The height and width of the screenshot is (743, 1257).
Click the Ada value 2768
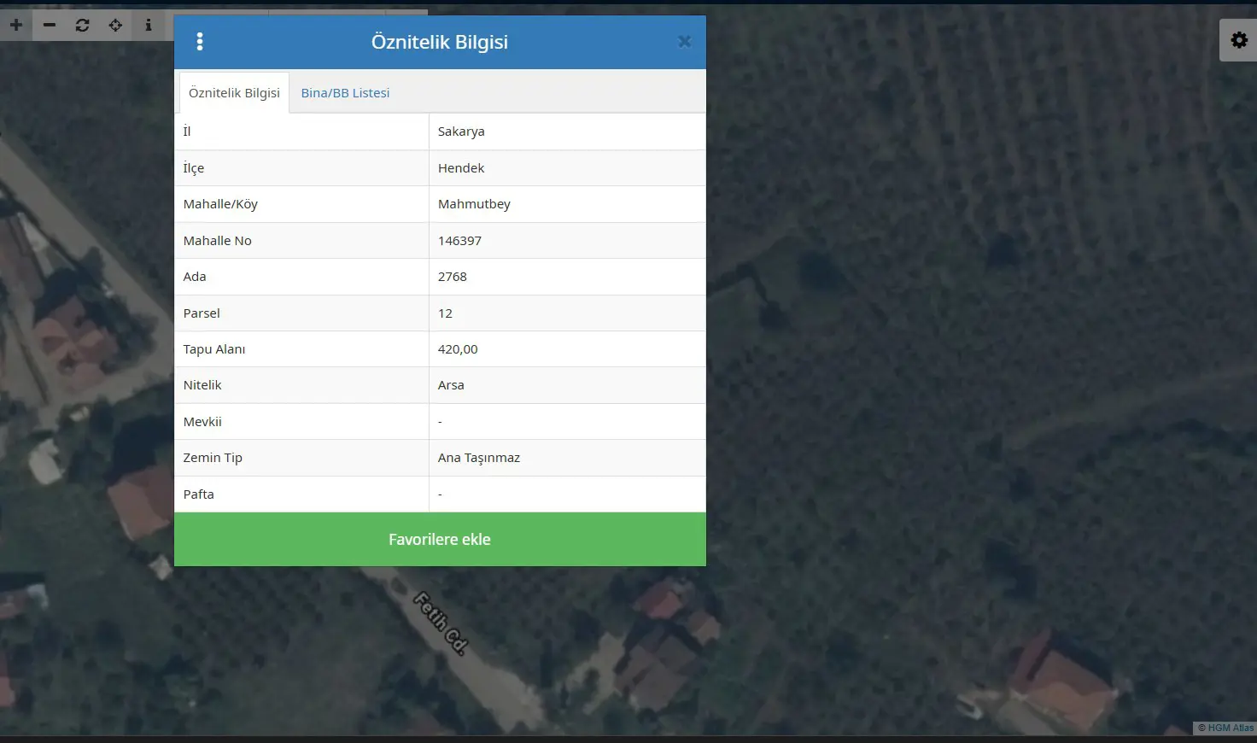tap(453, 277)
